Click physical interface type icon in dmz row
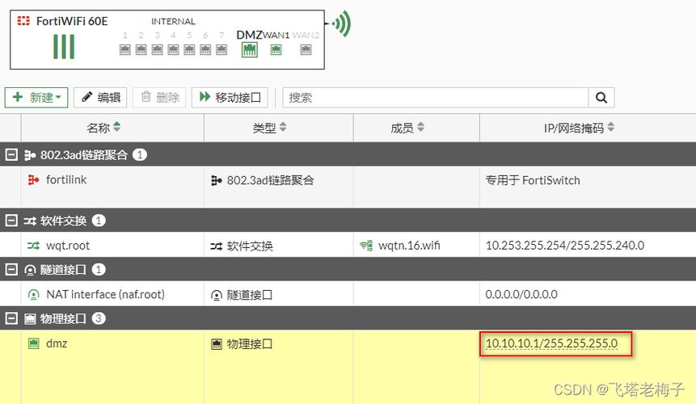 pos(216,344)
